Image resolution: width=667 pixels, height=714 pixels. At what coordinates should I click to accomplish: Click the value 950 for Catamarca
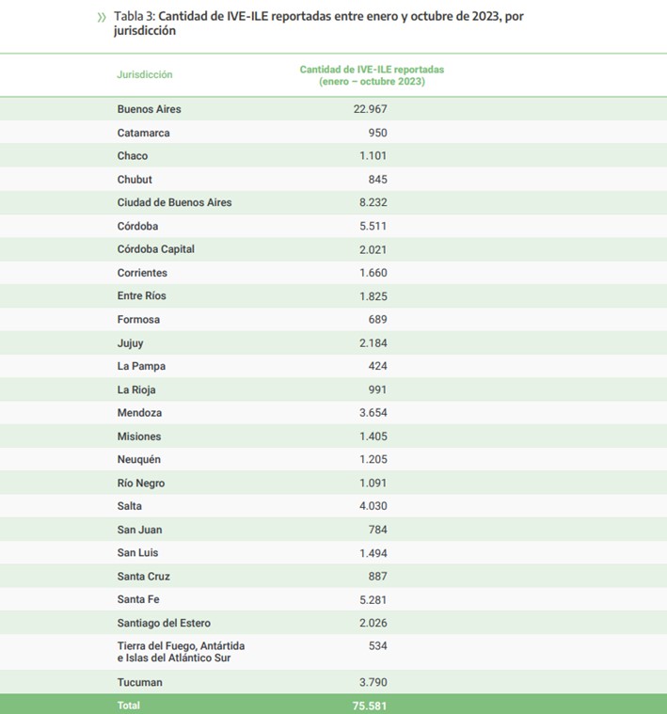pos(377,133)
